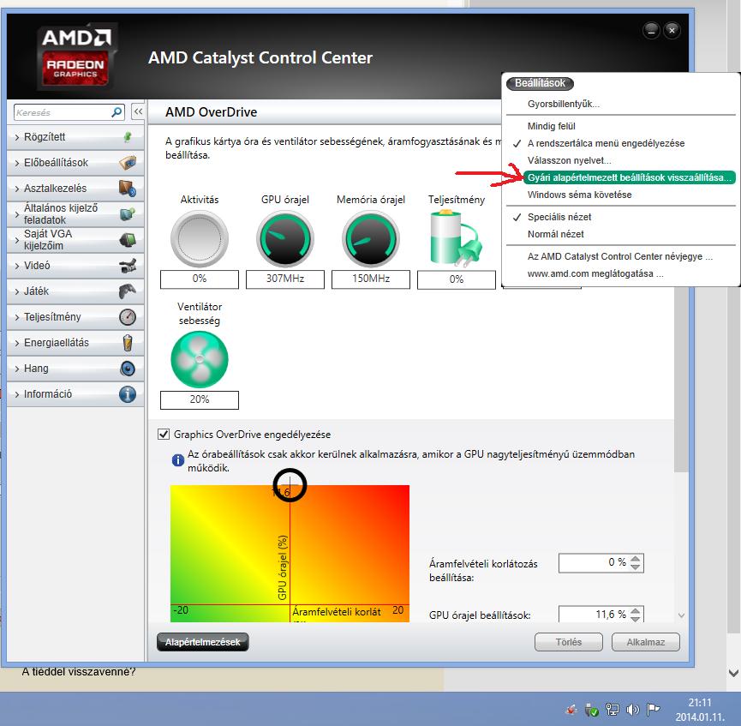
Task: Expand the Információ category
Action: coord(75,394)
